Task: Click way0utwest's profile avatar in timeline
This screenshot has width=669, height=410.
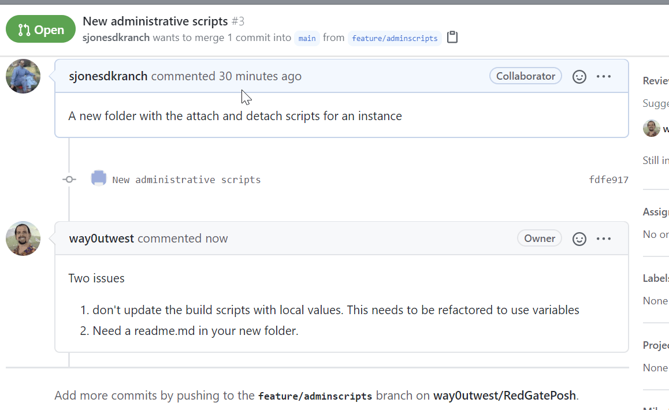Action: coord(23,238)
